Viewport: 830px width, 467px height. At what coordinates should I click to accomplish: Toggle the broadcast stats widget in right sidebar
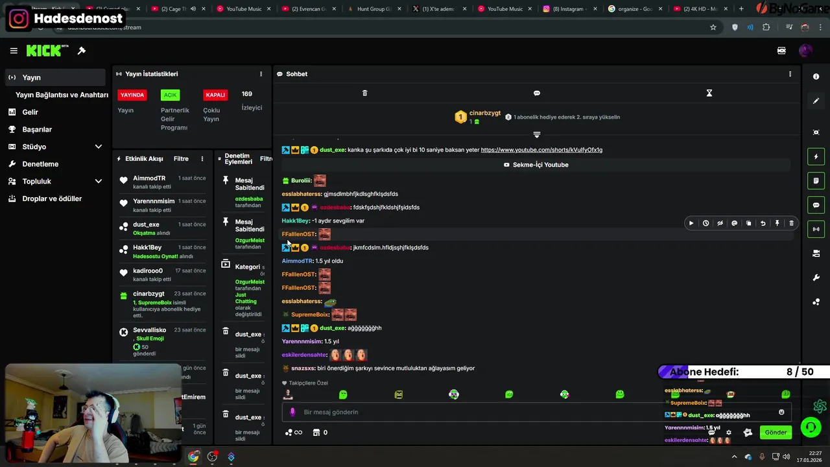tap(816, 229)
